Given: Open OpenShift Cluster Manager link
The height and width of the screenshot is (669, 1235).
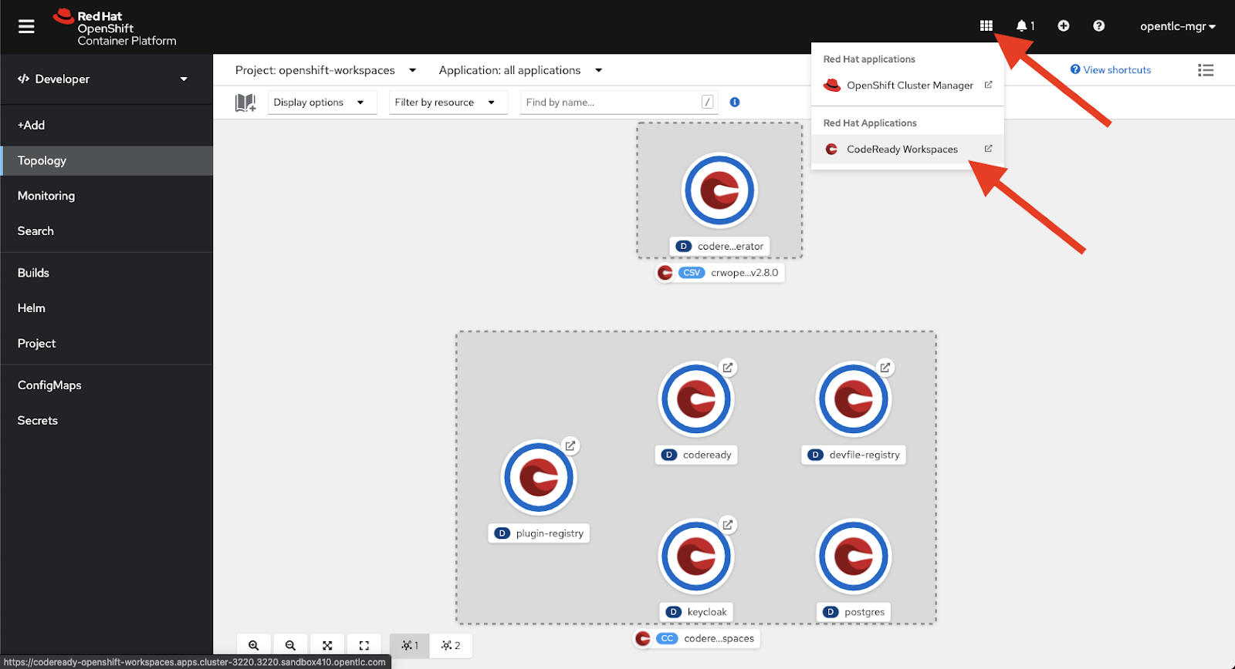Looking at the screenshot, I should [x=908, y=86].
